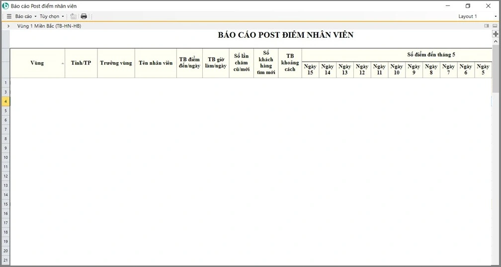Image resolution: width=501 pixels, height=267 pixels.
Task: Click the app logo in title bar
Action: click(5, 6)
